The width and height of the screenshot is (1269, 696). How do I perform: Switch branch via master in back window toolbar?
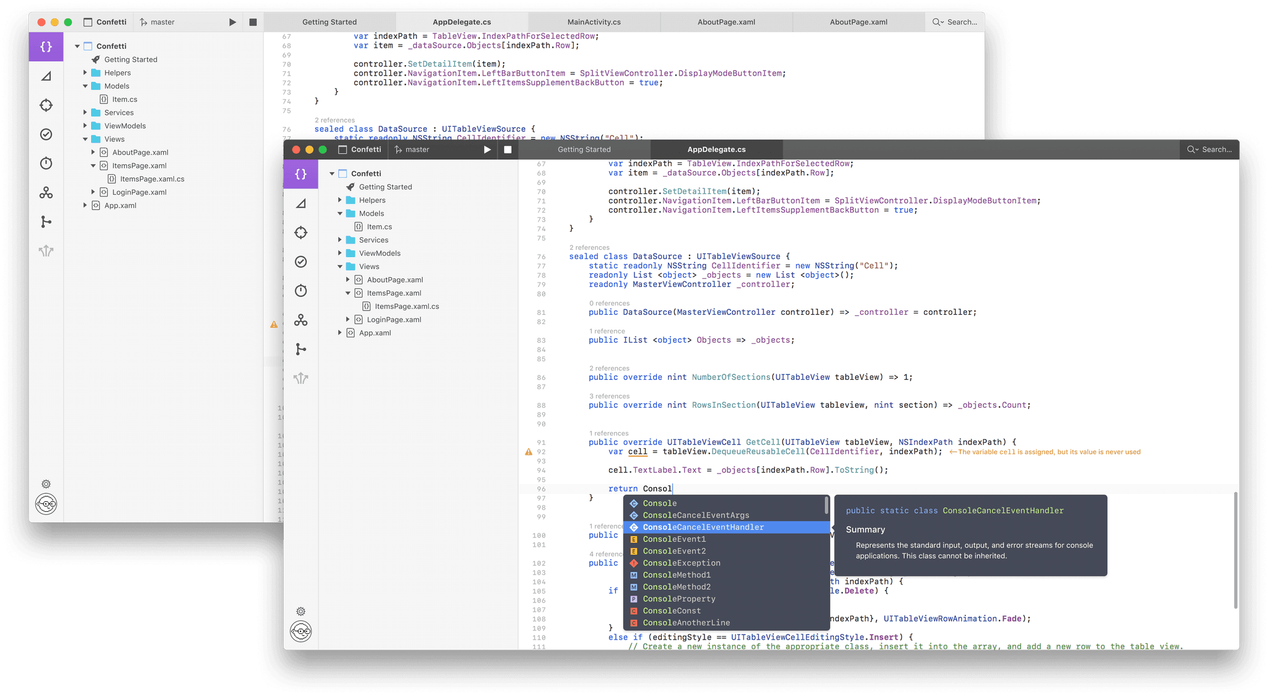point(157,22)
